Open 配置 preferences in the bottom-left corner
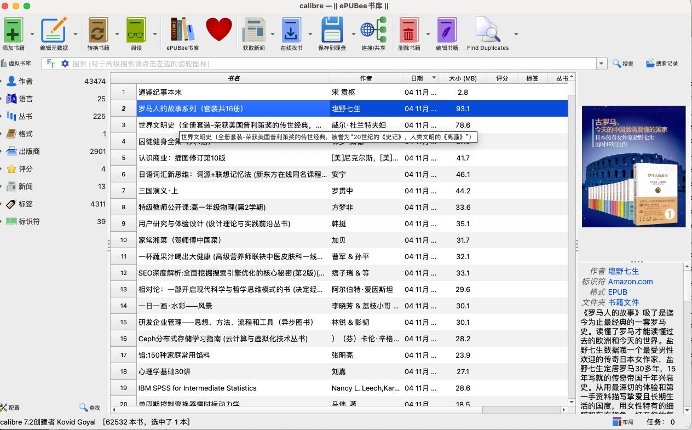The image size is (692, 430). (x=10, y=408)
